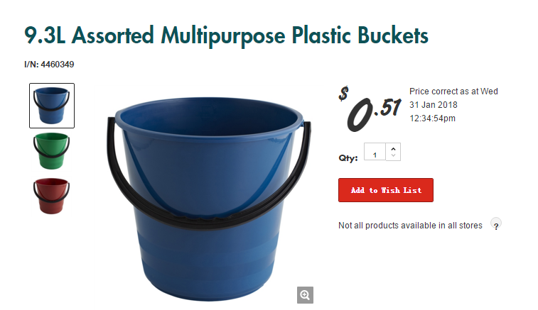This screenshot has width=538, height=310.
Task: Open the question mark help icon
Action: point(496,225)
